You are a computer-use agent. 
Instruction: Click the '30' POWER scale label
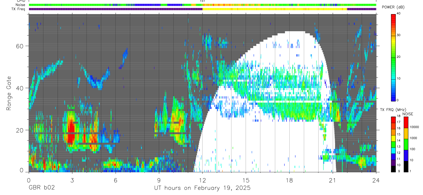coord(399,35)
